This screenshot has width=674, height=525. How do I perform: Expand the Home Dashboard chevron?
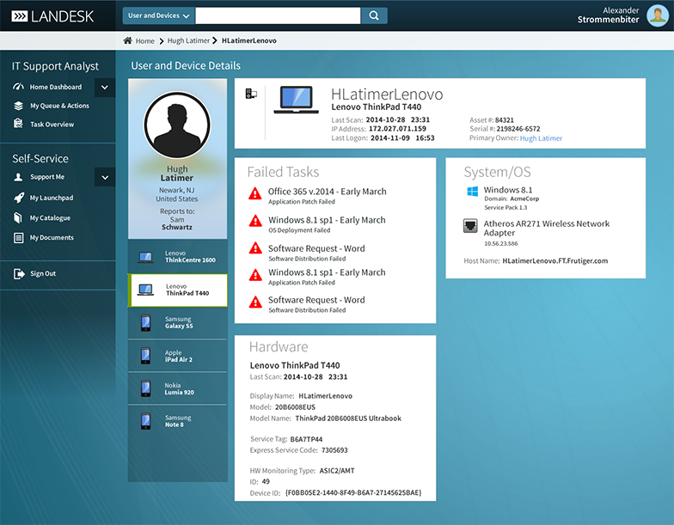click(x=104, y=87)
